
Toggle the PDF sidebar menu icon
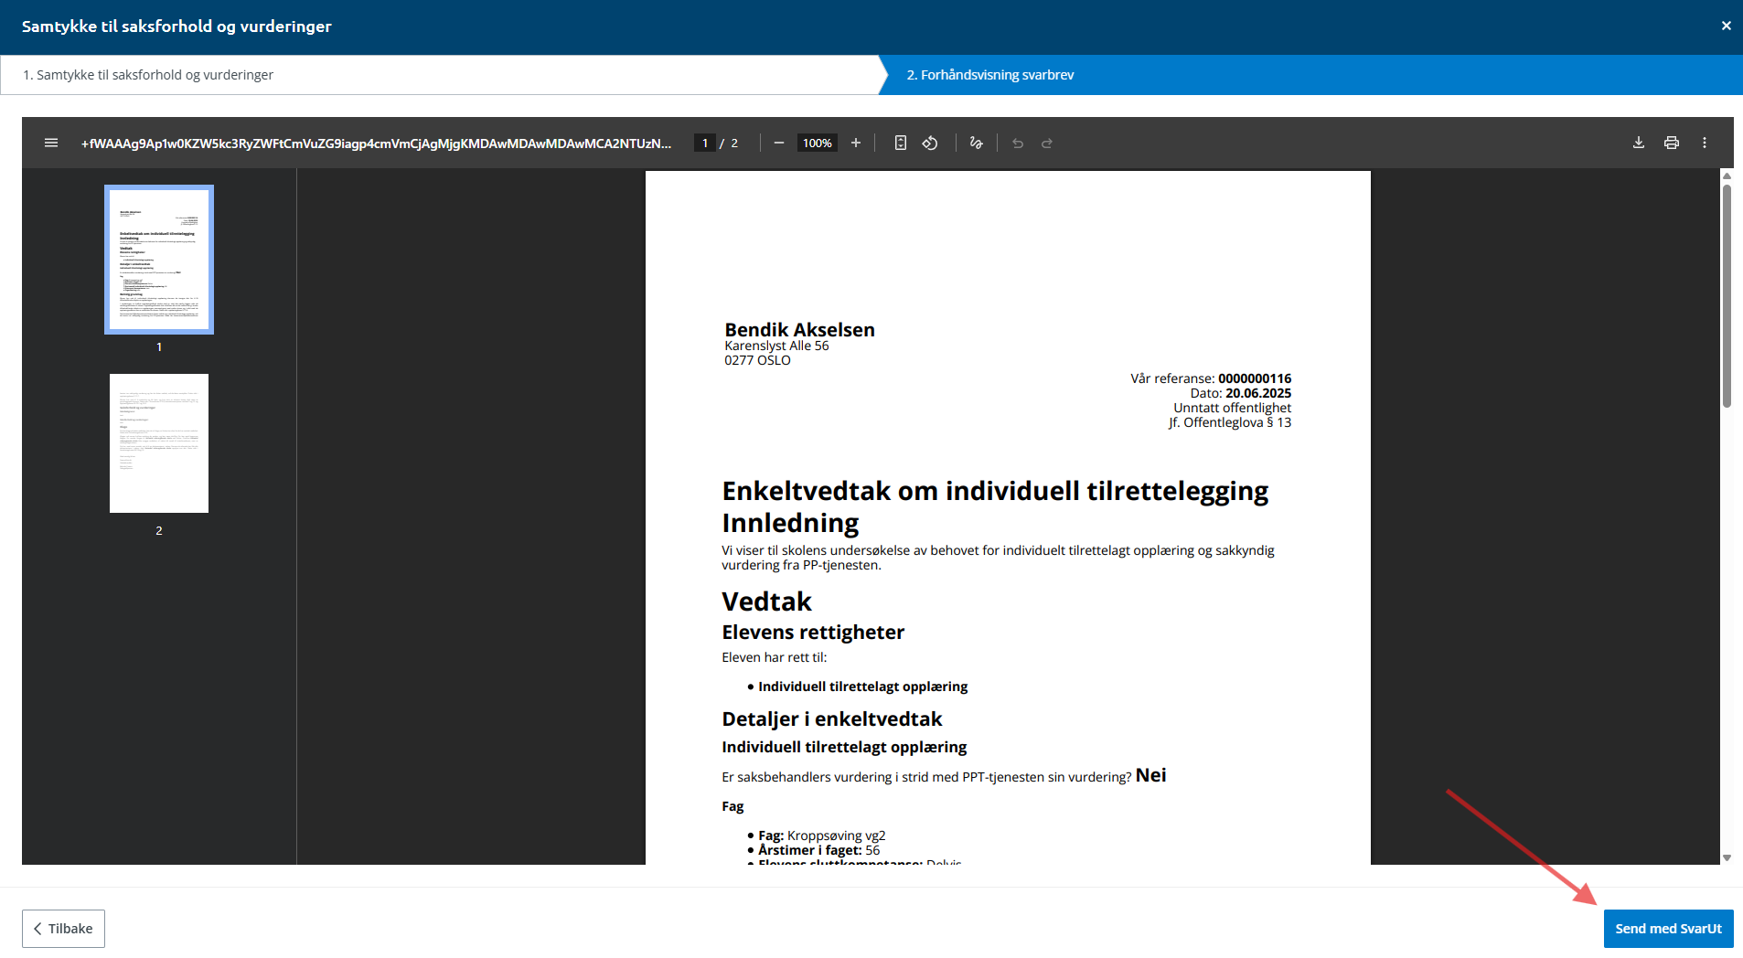[x=51, y=143]
